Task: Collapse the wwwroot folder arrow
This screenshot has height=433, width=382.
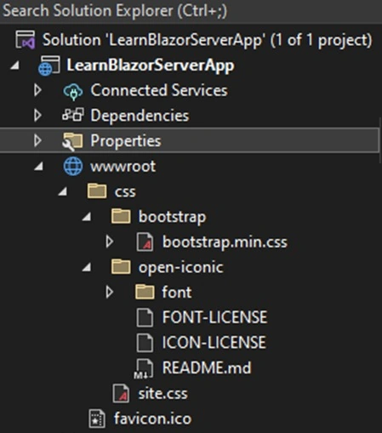Action: (x=39, y=167)
